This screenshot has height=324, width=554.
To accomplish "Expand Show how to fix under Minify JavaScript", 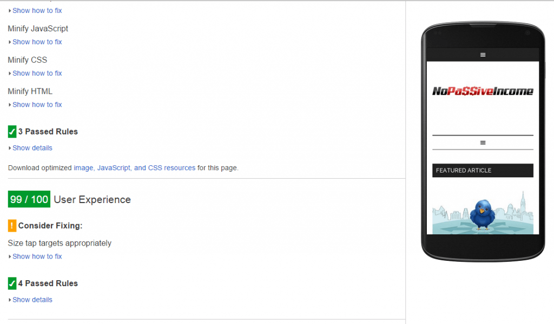I will (x=36, y=42).
